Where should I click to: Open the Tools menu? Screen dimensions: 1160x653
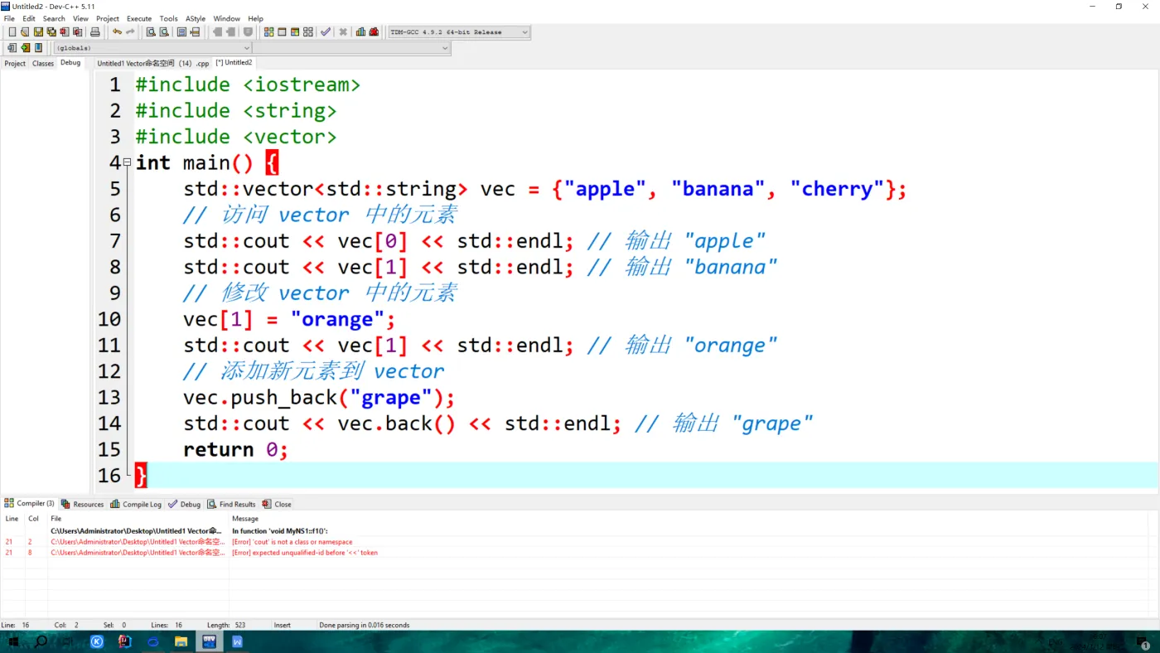point(168,18)
